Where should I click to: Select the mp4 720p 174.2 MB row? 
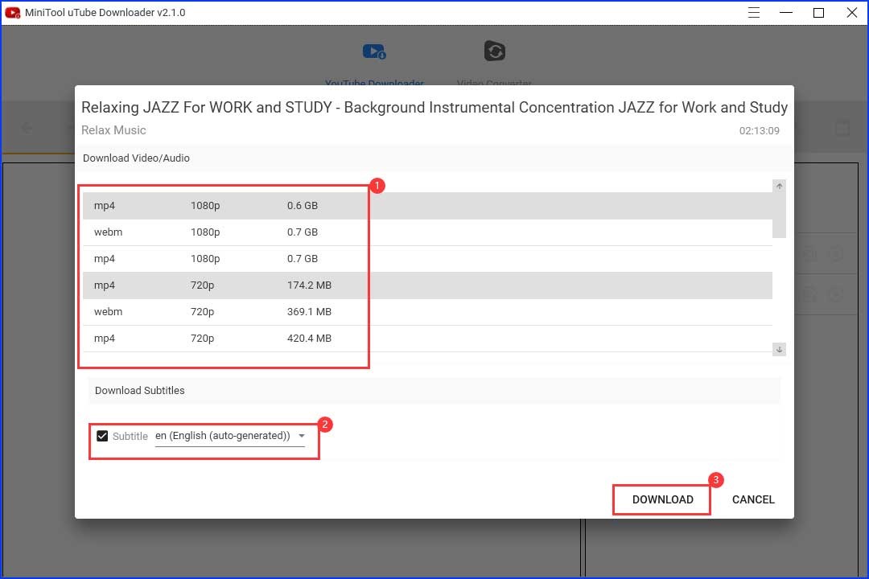click(427, 285)
